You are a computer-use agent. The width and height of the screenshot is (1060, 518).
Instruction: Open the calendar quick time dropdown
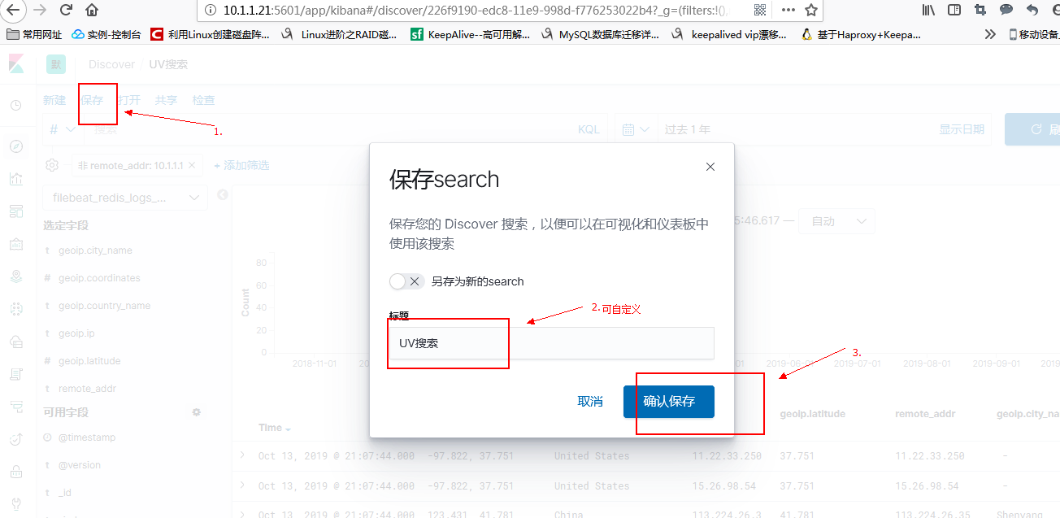[x=636, y=129]
